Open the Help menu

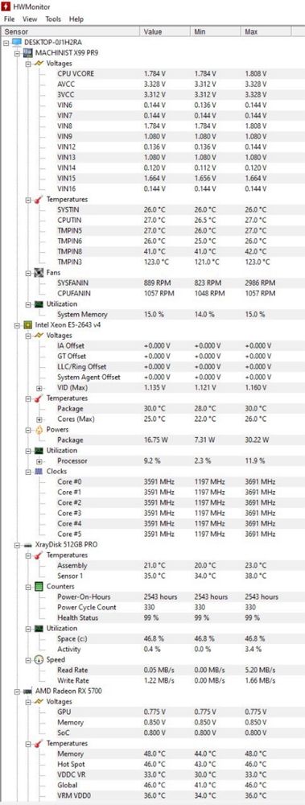pyautogui.click(x=76, y=19)
